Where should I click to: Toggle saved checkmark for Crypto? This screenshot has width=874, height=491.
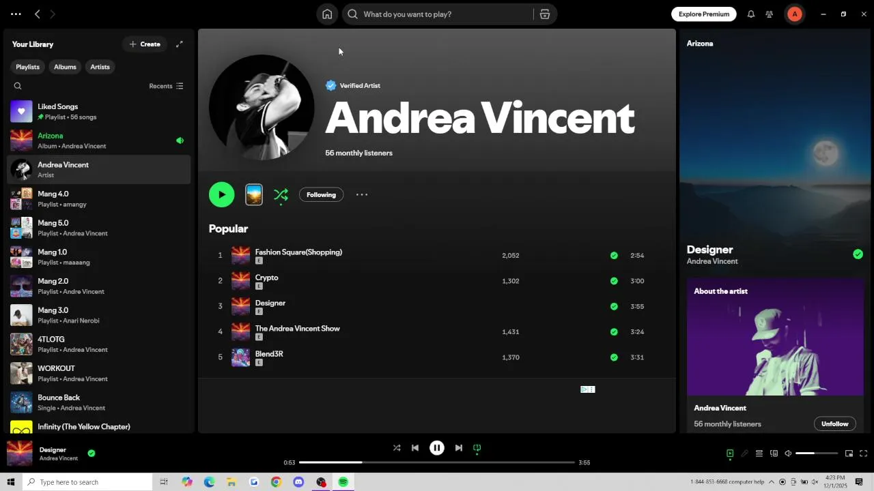[x=614, y=281]
